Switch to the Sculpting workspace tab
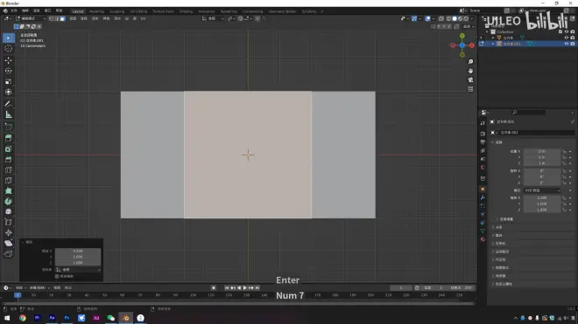The height and width of the screenshot is (324, 578). coord(116,11)
